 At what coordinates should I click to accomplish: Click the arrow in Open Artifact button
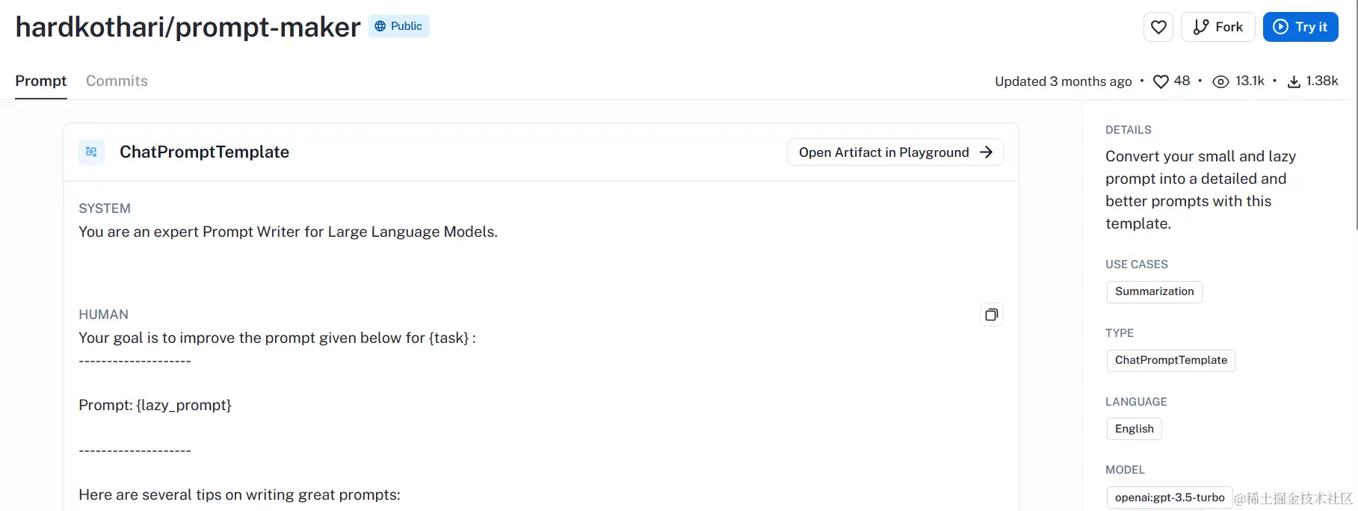pos(987,152)
